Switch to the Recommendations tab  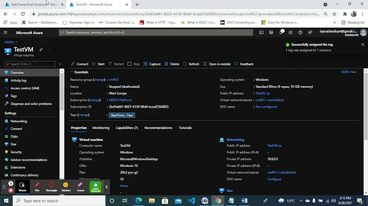coord(158,128)
